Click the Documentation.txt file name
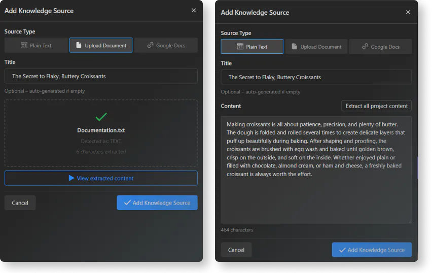The width and height of the screenshot is (432, 273). [x=101, y=130]
